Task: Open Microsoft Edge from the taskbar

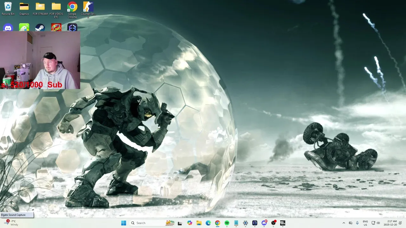Action: tap(208, 223)
